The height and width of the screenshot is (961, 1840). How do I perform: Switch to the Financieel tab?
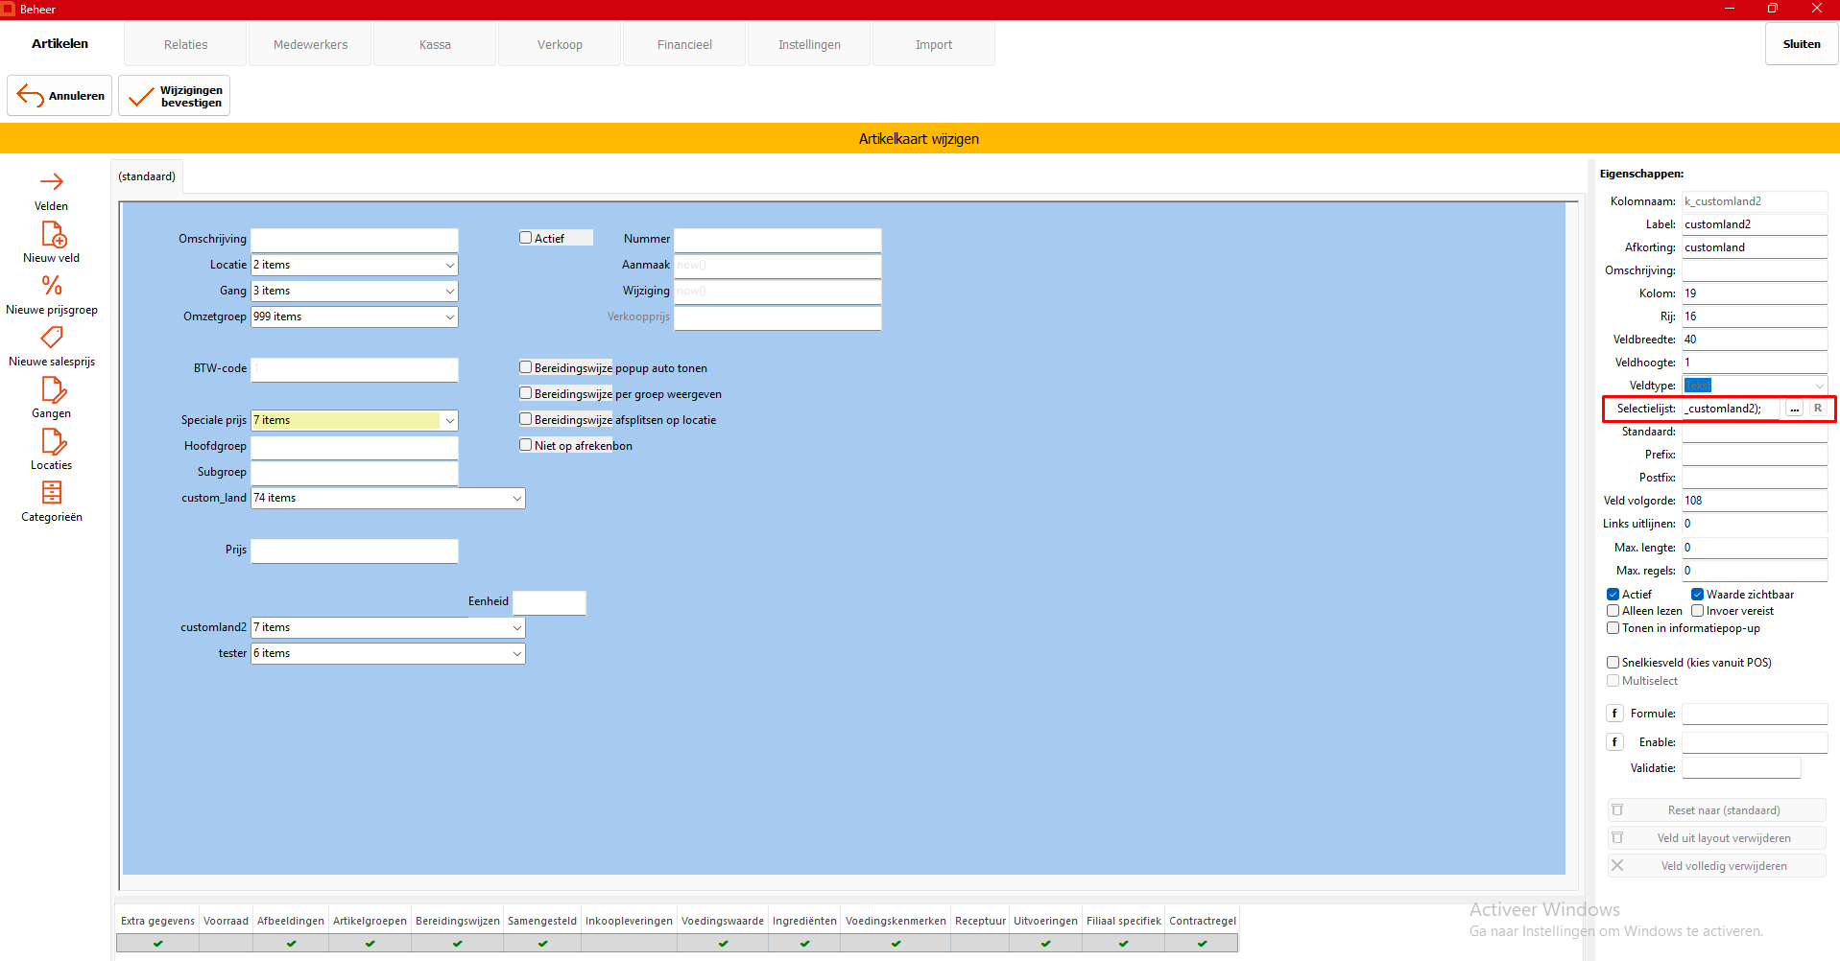click(x=684, y=45)
